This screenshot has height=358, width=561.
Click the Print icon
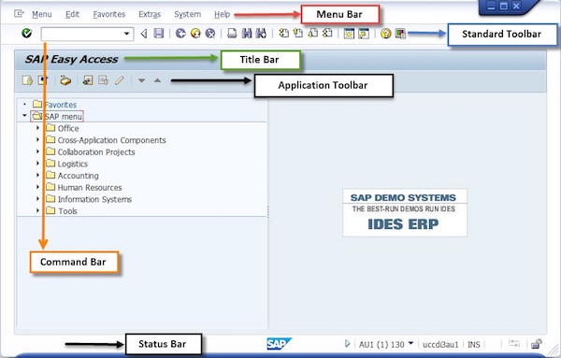pyautogui.click(x=232, y=34)
